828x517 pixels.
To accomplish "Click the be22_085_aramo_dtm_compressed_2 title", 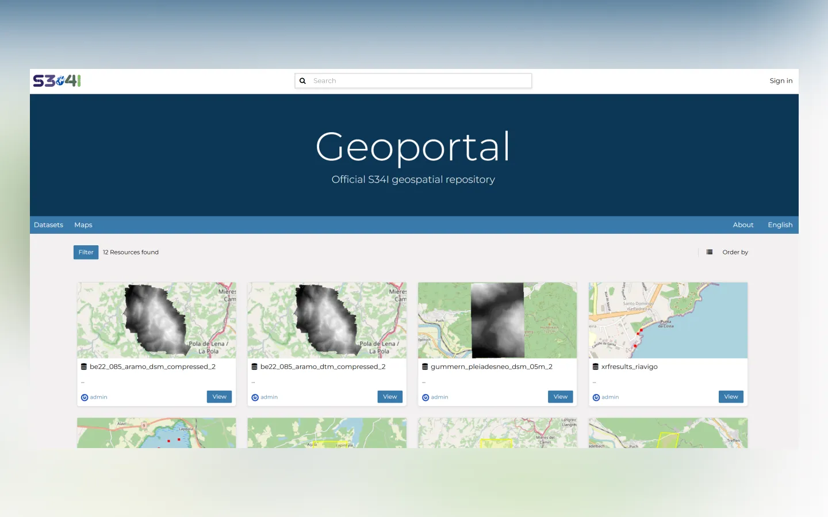I will pos(323,366).
